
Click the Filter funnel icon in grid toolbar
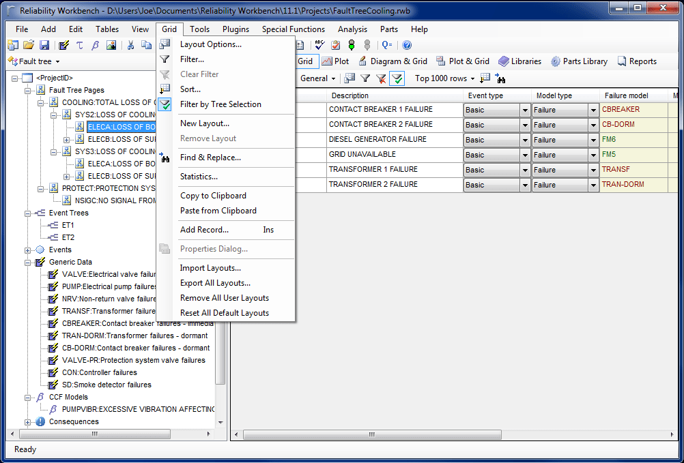pos(365,78)
